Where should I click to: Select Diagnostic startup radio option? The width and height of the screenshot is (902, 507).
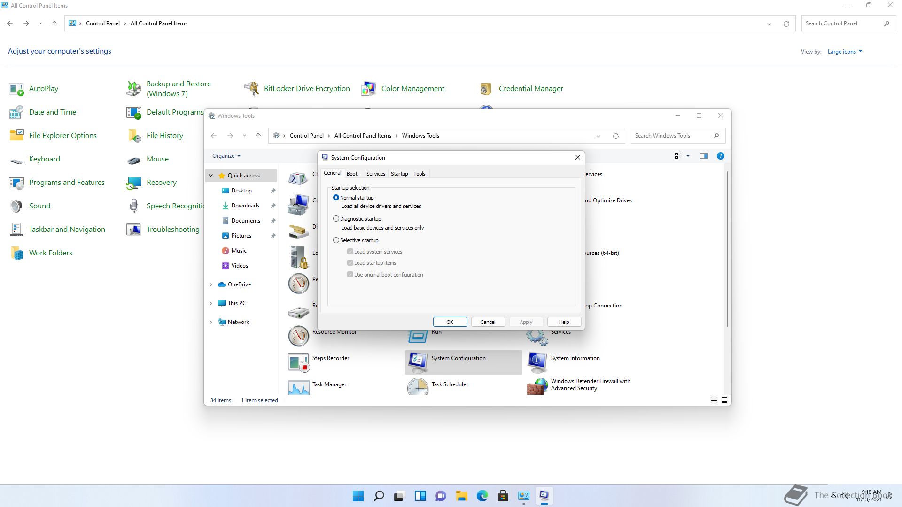(x=336, y=219)
